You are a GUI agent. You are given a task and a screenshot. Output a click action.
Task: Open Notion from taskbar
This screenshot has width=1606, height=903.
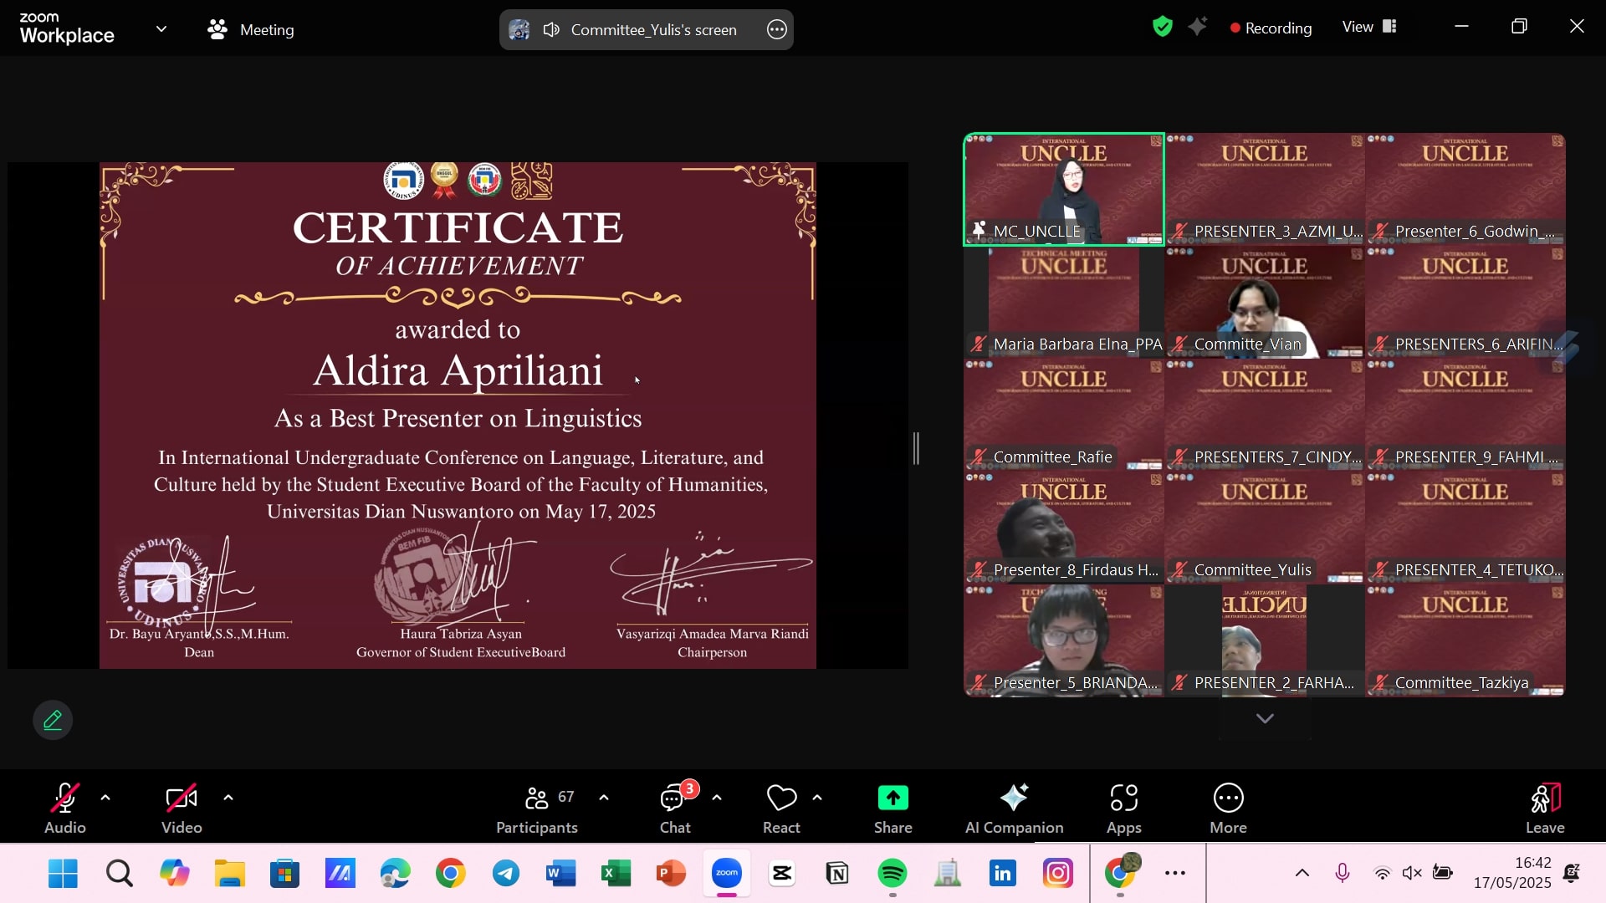click(x=837, y=874)
